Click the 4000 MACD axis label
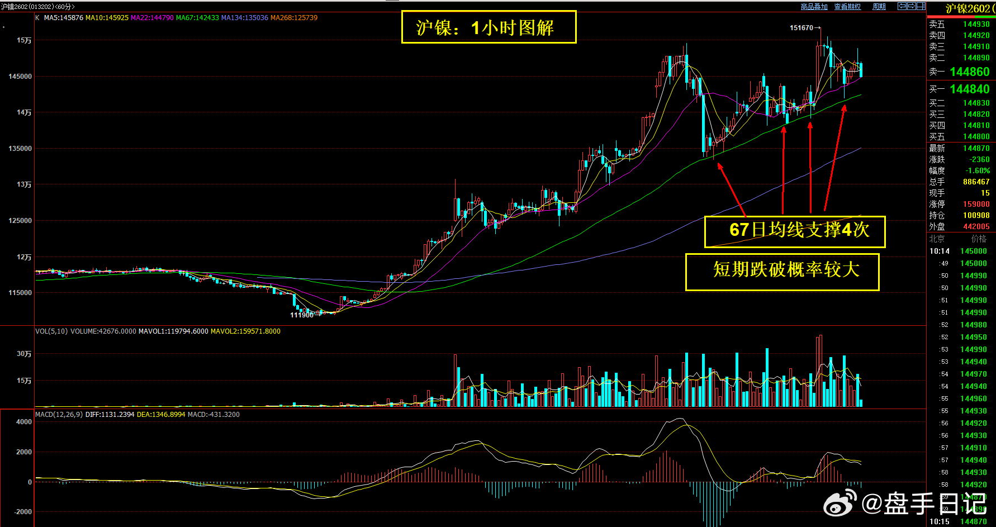 tap(24, 422)
